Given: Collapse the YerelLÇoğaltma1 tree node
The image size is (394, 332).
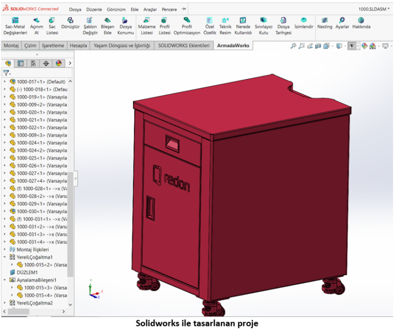Looking at the screenshot, I should click(x=5, y=257).
